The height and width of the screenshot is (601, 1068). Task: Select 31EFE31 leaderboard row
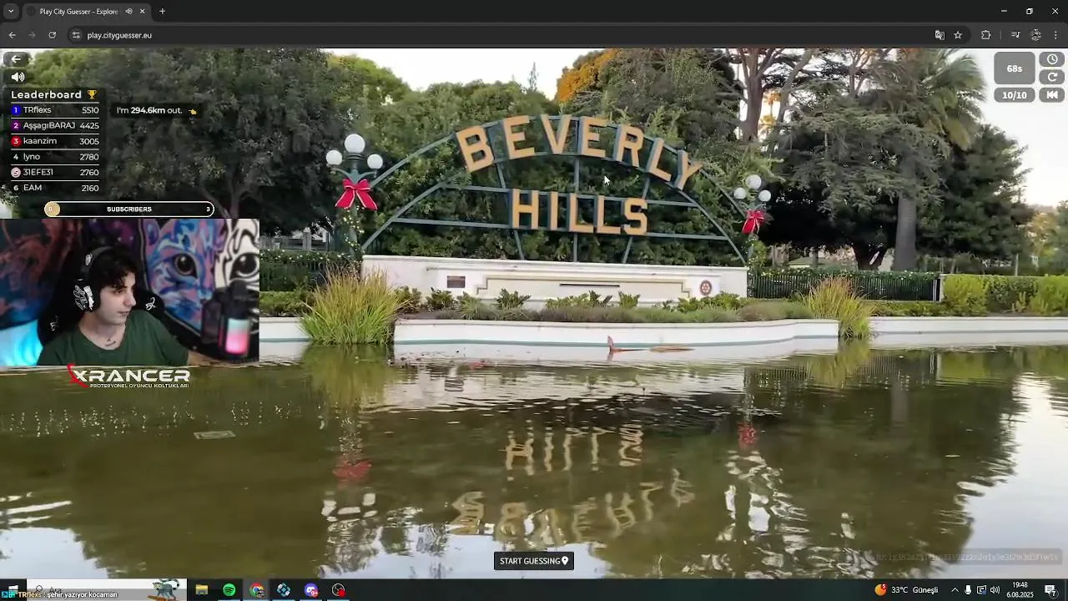[x=54, y=172]
